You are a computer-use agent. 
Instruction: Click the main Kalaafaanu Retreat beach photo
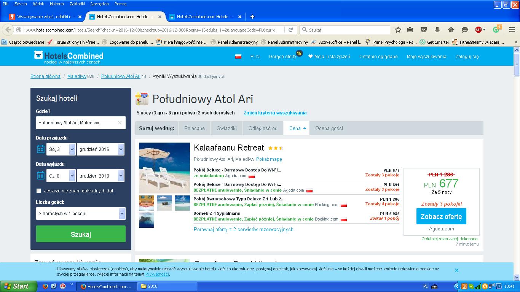click(x=164, y=168)
